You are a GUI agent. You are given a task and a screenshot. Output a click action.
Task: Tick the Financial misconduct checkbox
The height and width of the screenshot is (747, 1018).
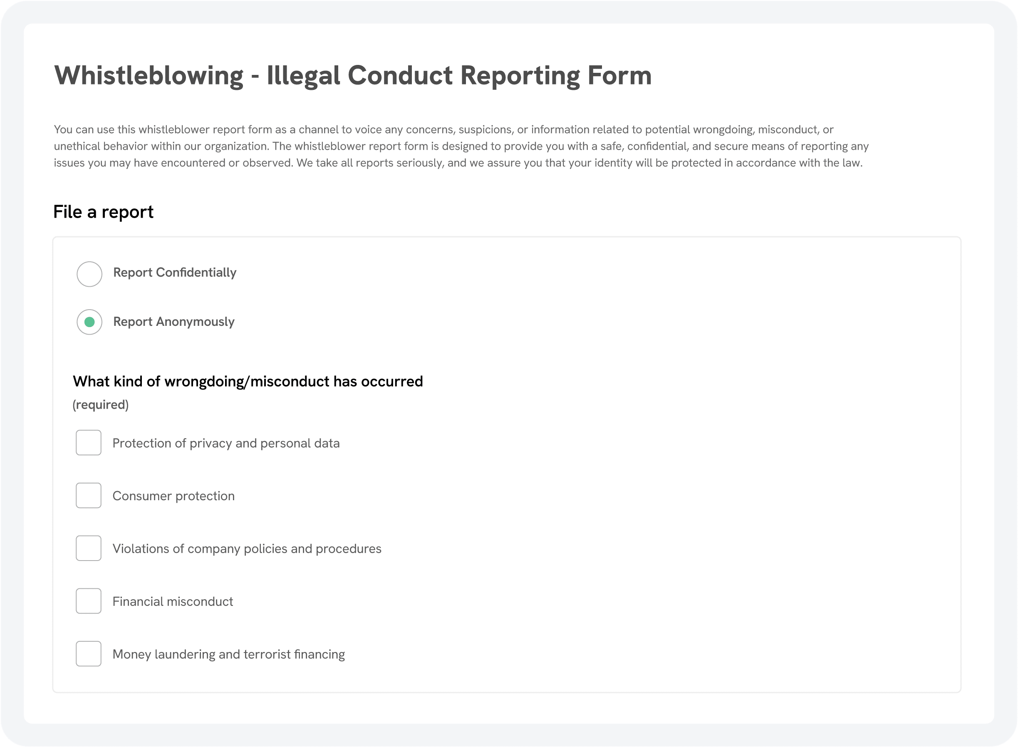click(88, 601)
